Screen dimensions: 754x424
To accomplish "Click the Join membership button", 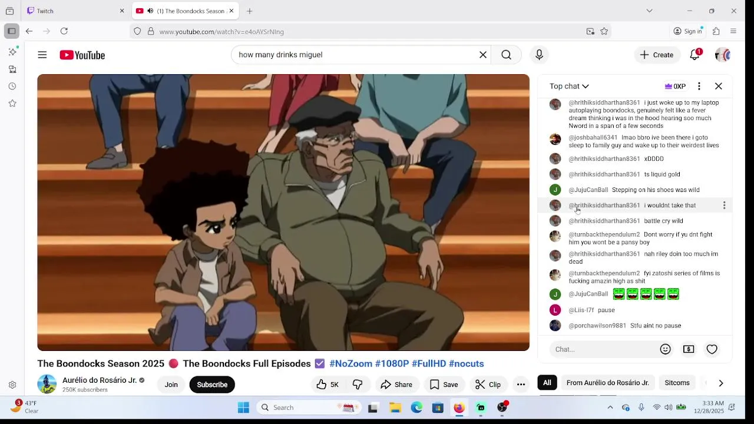I will [x=171, y=385].
